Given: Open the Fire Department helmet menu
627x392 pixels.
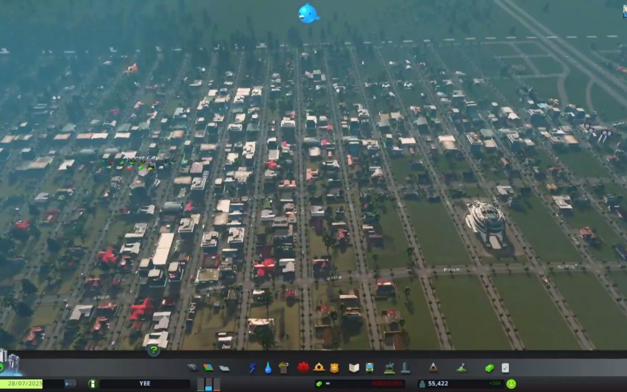Looking at the screenshot, I should [x=319, y=367].
